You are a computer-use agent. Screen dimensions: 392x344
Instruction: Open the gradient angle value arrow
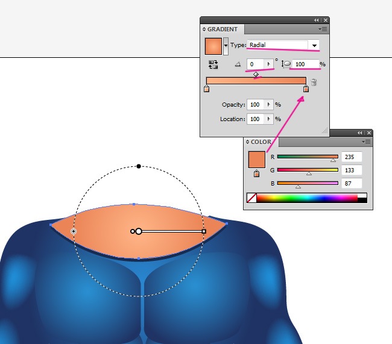click(x=269, y=64)
